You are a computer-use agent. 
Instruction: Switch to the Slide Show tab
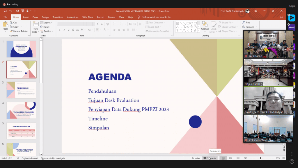[88, 17]
